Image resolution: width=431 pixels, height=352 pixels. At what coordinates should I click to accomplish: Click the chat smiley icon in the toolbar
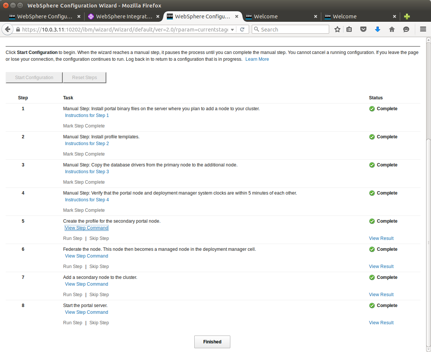click(x=406, y=29)
